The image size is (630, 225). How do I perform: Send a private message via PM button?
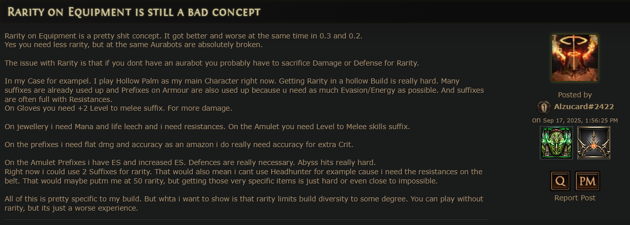tap(587, 181)
